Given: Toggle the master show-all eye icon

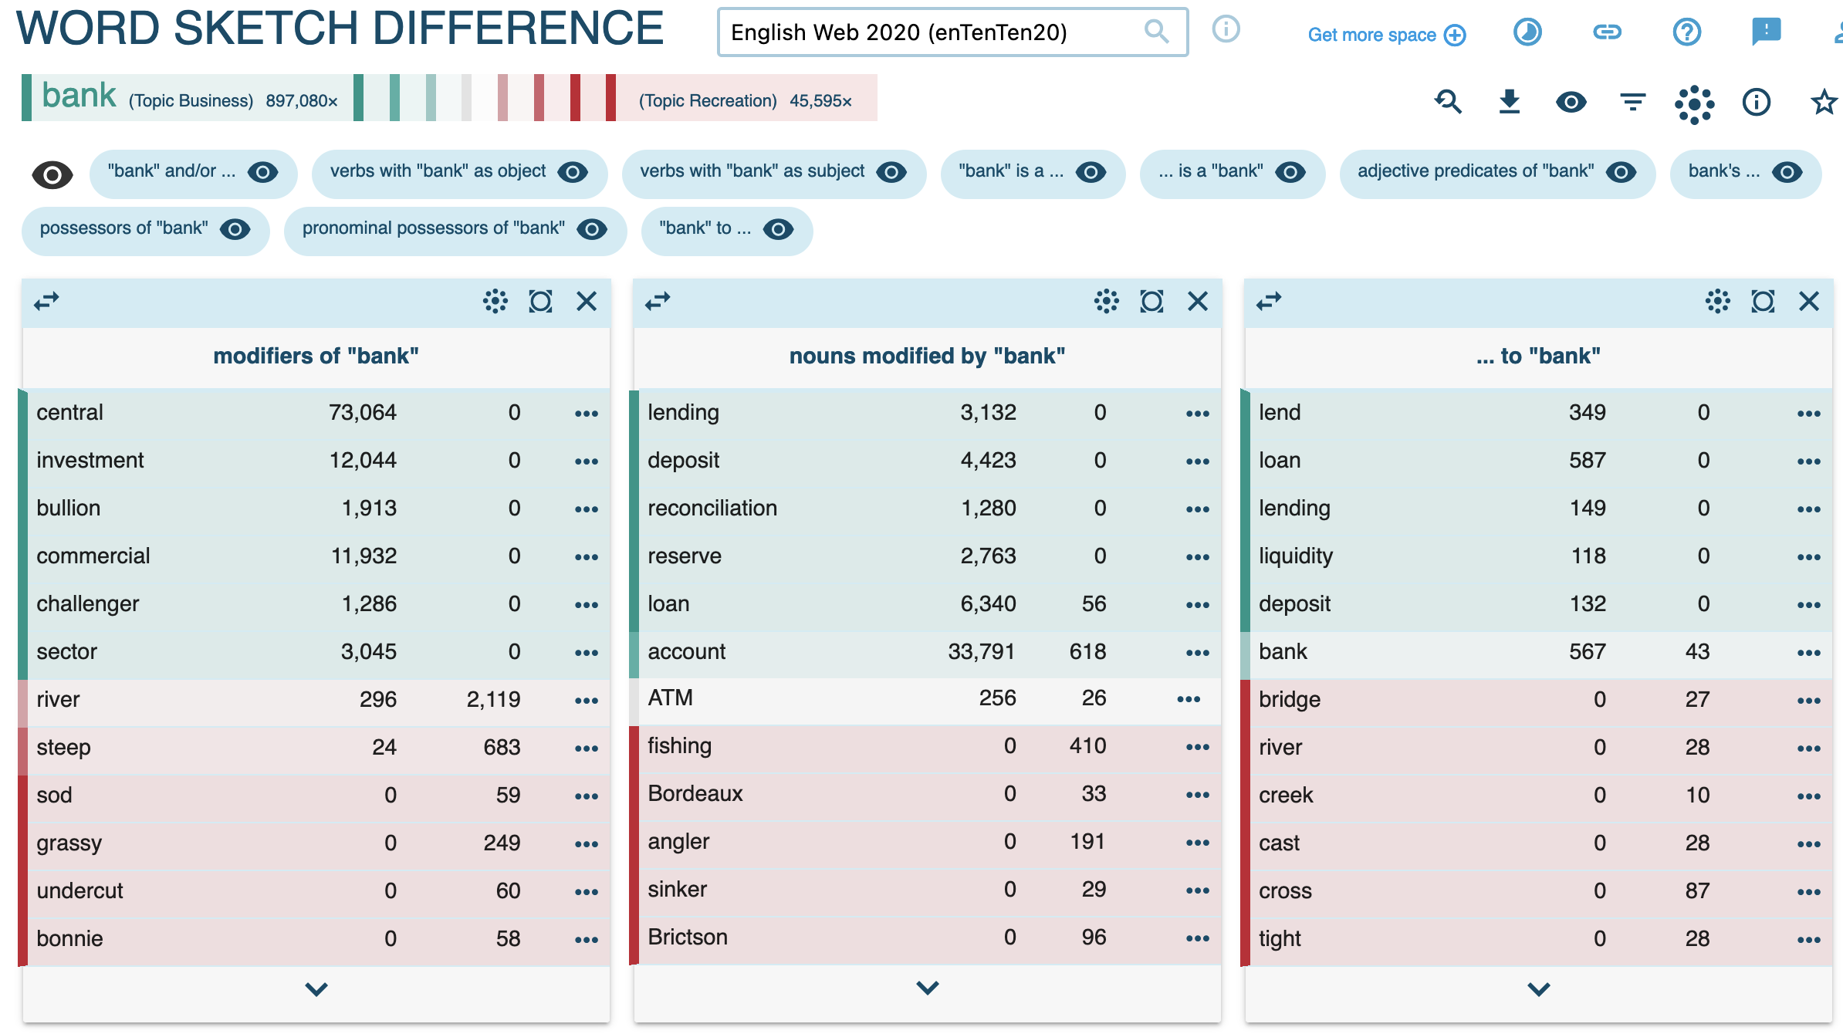Looking at the screenshot, I should (x=52, y=175).
